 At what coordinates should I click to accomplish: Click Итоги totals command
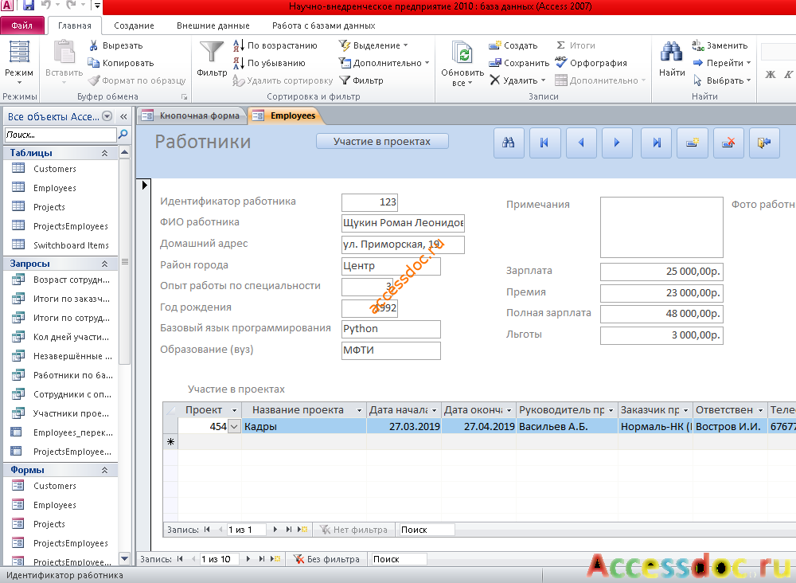[x=576, y=45]
